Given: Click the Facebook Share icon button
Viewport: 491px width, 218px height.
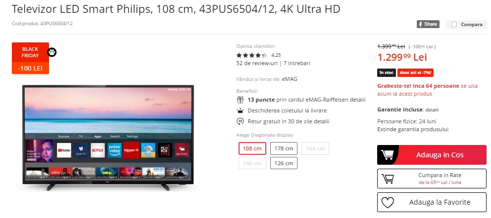Looking at the screenshot, I should (x=428, y=24).
